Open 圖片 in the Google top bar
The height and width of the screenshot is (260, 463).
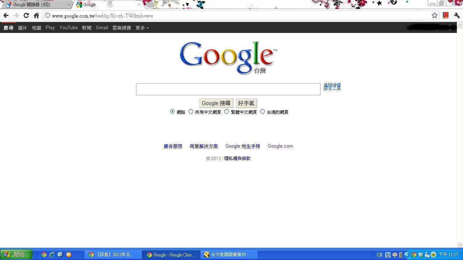click(x=22, y=28)
